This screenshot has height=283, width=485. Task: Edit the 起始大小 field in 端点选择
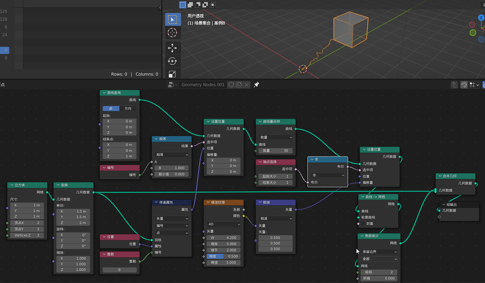point(275,176)
